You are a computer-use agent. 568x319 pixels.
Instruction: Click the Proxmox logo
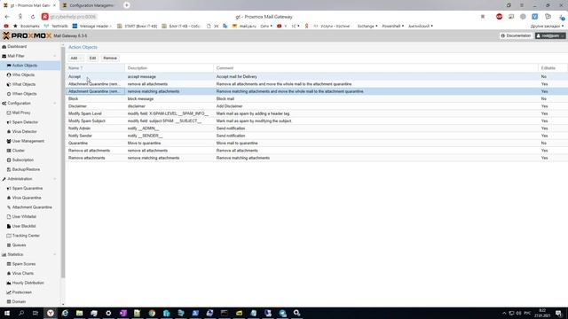(x=28, y=35)
